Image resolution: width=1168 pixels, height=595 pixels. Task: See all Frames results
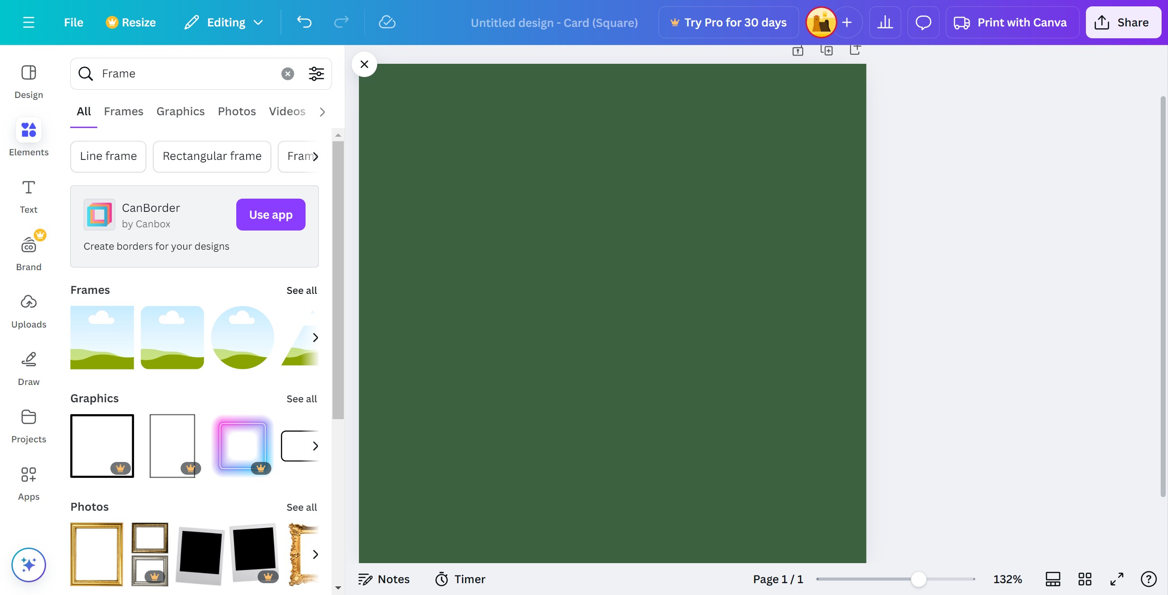(301, 291)
